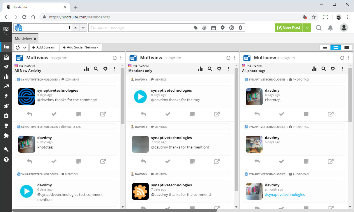Open davdmy Phototag thumbnail in All photo-tags

coord(254,97)
